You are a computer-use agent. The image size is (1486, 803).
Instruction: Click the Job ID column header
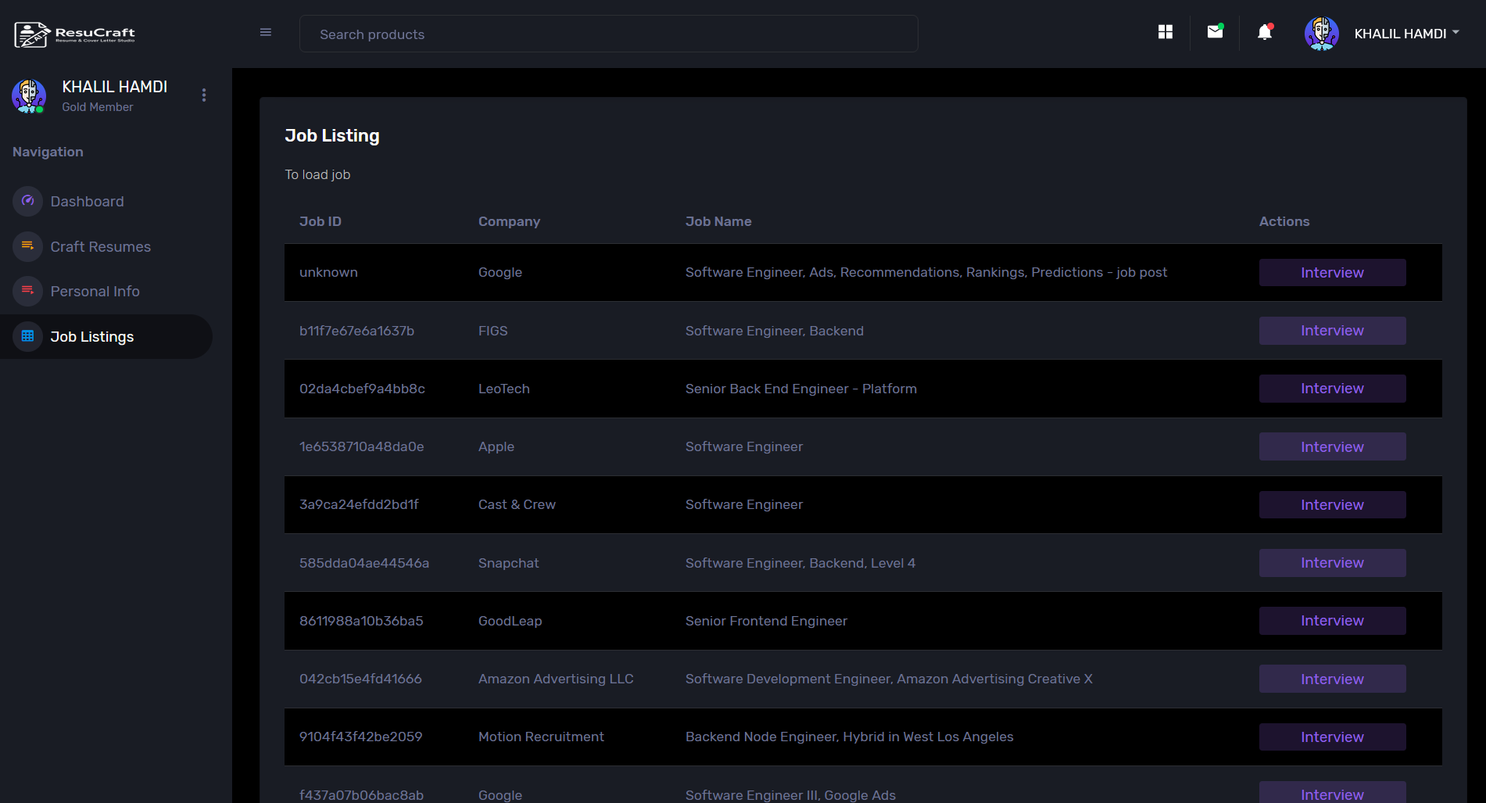pyautogui.click(x=320, y=221)
